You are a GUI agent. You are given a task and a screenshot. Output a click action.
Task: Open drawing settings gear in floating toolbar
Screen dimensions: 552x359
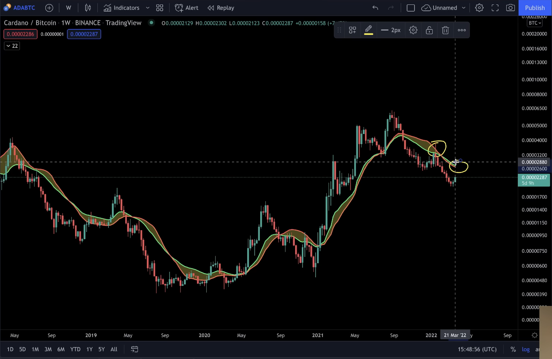click(413, 30)
